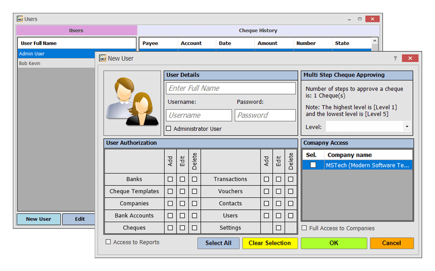Screen dimensions: 435x271
Task: Enable the Administrator User checkbox
Action: [x=168, y=129]
